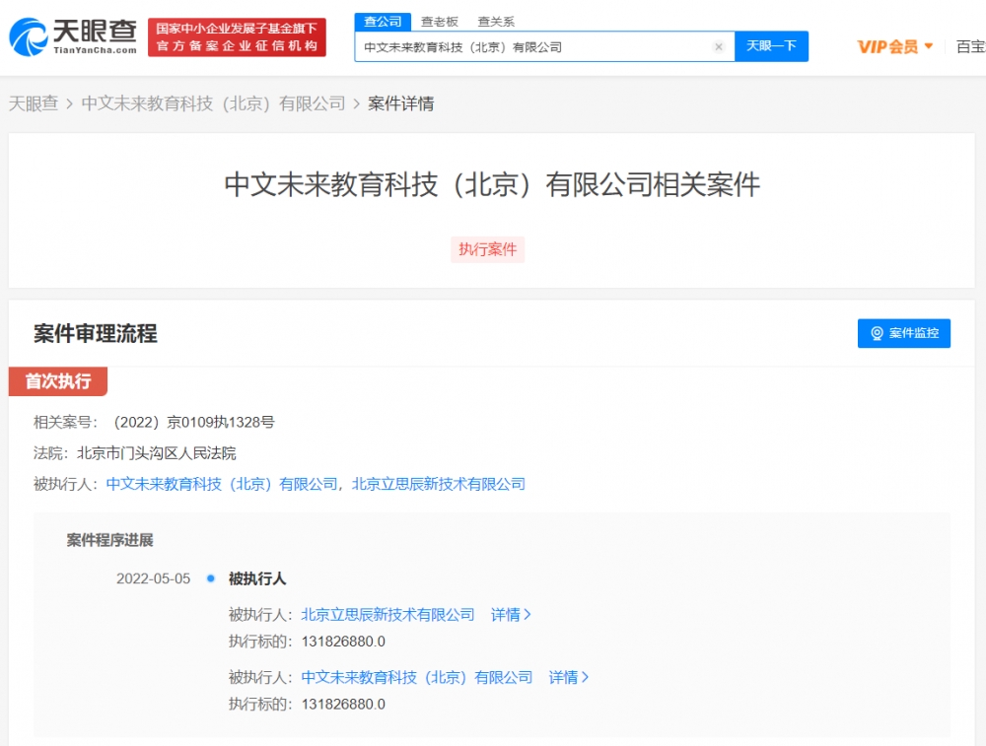Clear the search box with the X icon
986x746 pixels.
(x=719, y=46)
